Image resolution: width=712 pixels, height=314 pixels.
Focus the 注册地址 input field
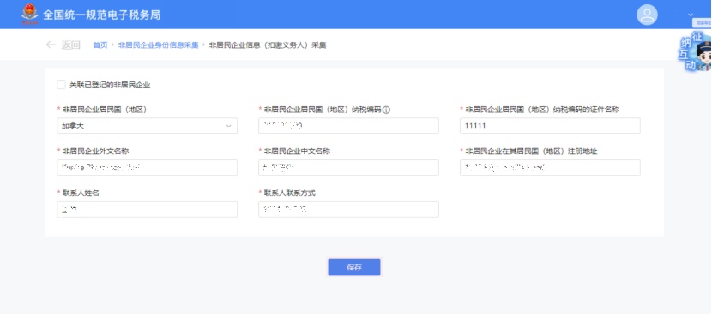550,168
